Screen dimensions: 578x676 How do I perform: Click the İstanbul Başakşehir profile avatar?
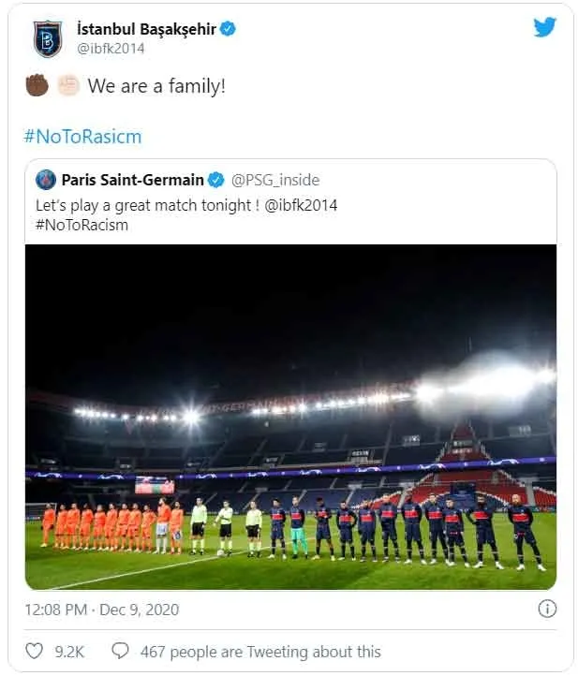point(47,38)
